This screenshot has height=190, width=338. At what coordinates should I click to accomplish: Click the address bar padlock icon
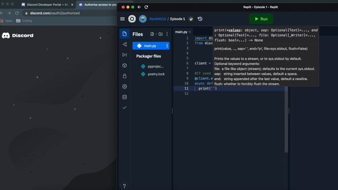[x=26, y=13]
